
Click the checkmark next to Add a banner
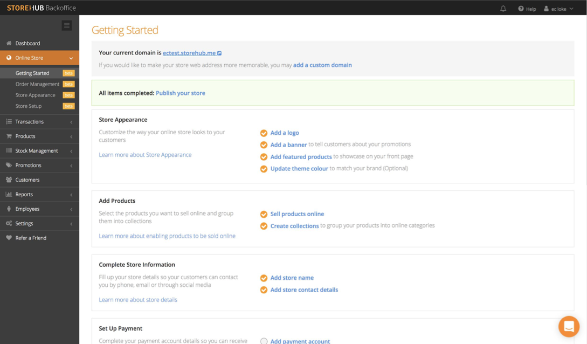click(x=264, y=145)
